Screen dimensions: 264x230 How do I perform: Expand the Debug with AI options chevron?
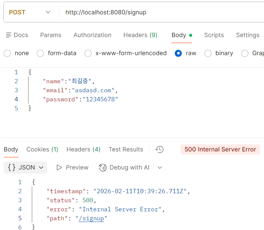(x=160, y=167)
